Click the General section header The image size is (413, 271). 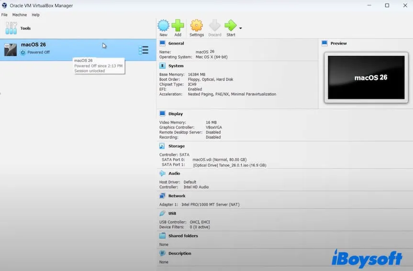point(176,43)
